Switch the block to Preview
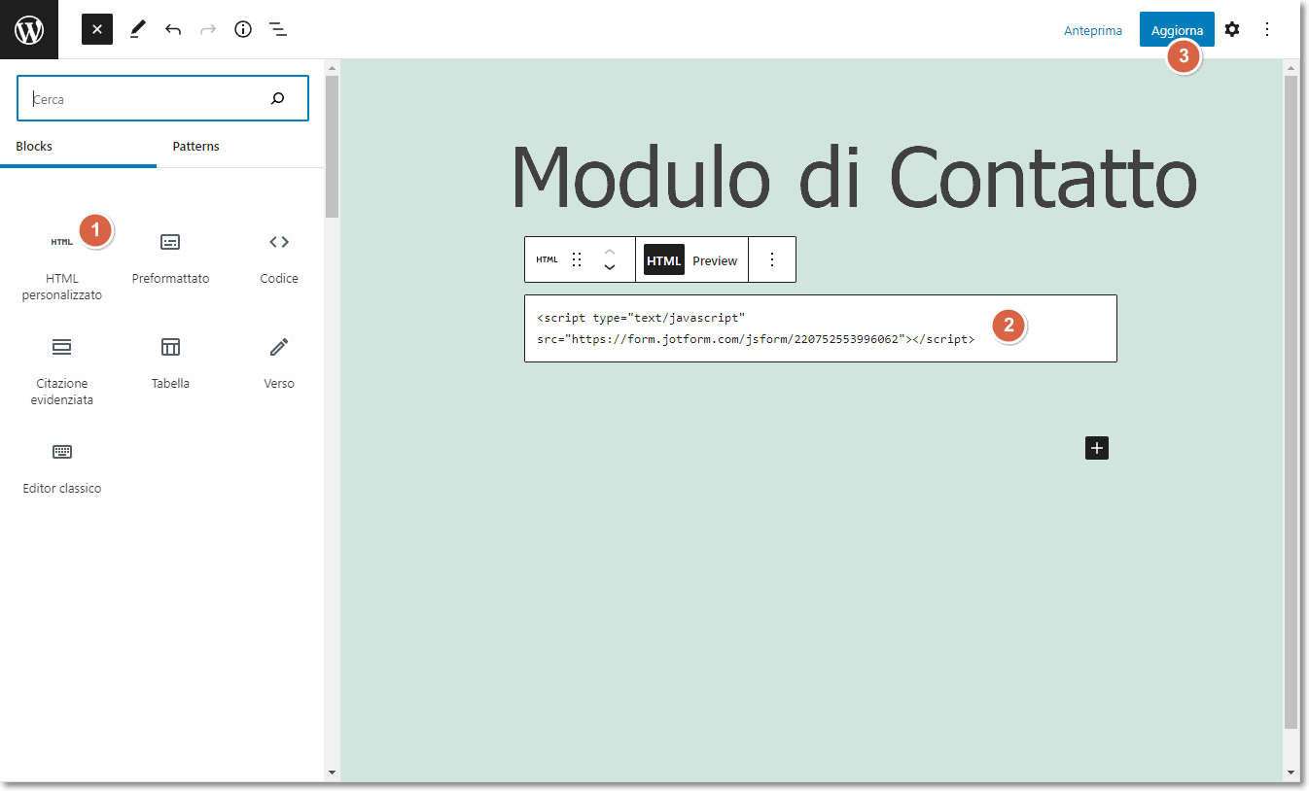The height and width of the screenshot is (791, 1309). pos(715,260)
